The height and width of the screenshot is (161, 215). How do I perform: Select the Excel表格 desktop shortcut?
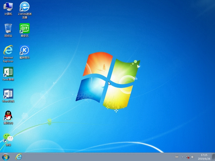[8, 72]
